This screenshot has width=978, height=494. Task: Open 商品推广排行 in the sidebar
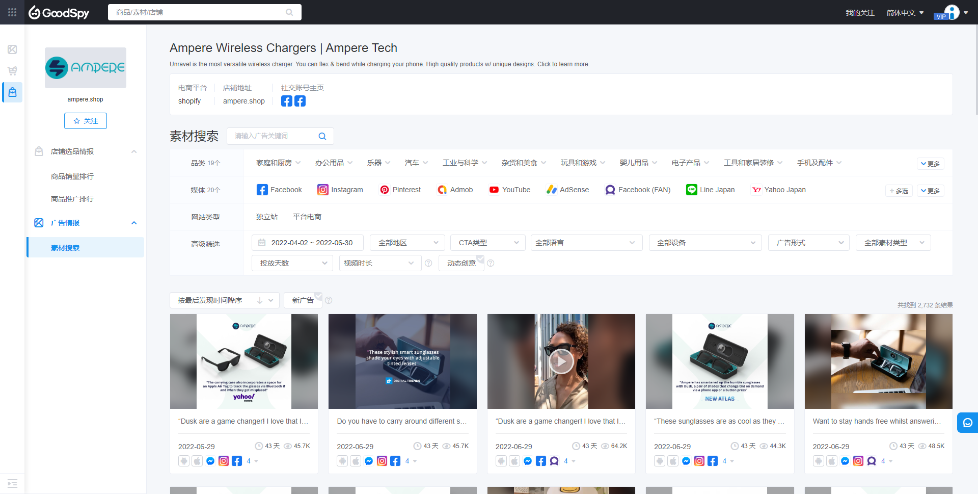pyautogui.click(x=72, y=199)
